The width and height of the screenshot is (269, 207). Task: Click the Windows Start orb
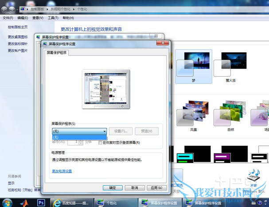pos(7,203)
